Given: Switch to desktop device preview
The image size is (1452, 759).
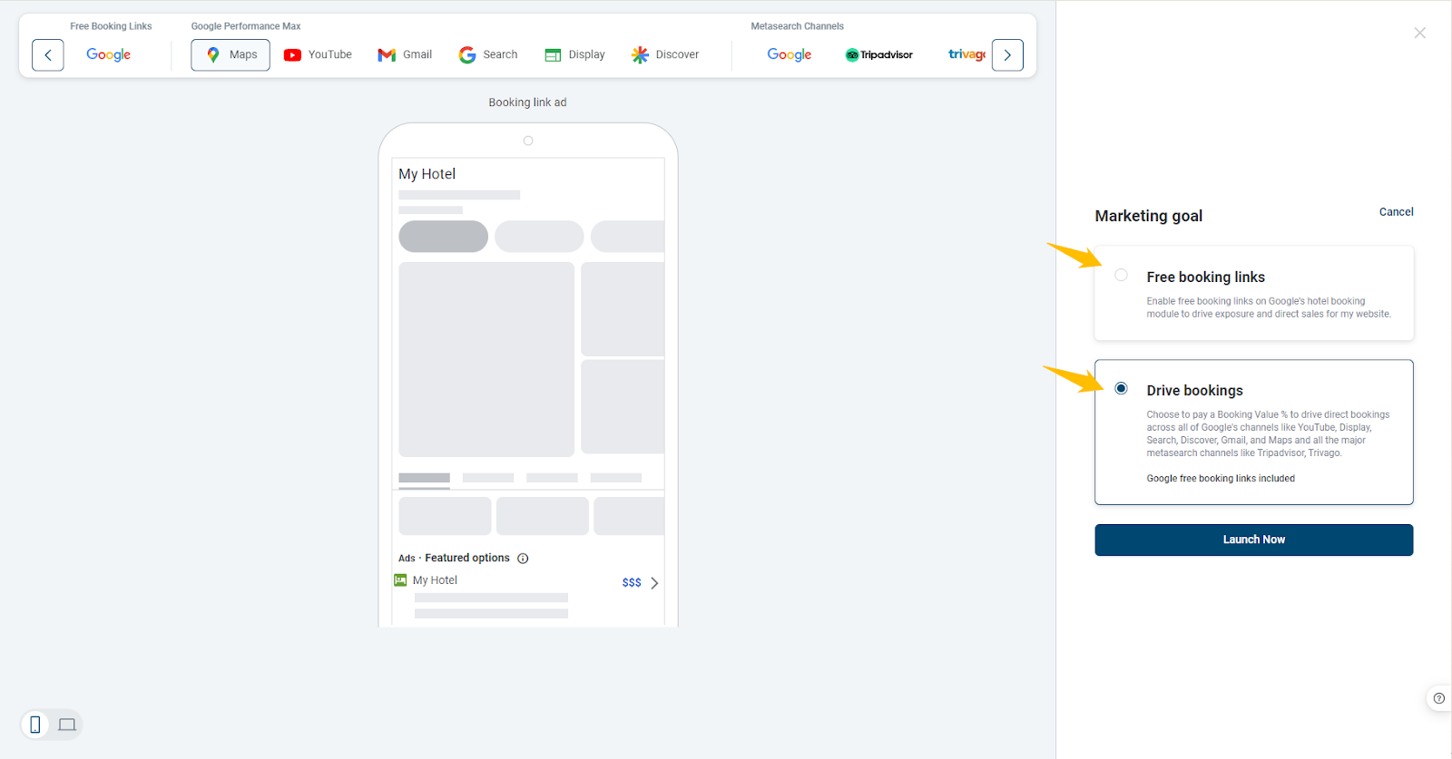Looking at the screenshot, I should (x=67, y=725).
